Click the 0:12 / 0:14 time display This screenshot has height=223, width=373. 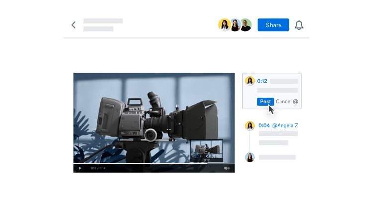pyautogui.click(x=98, y=168)
